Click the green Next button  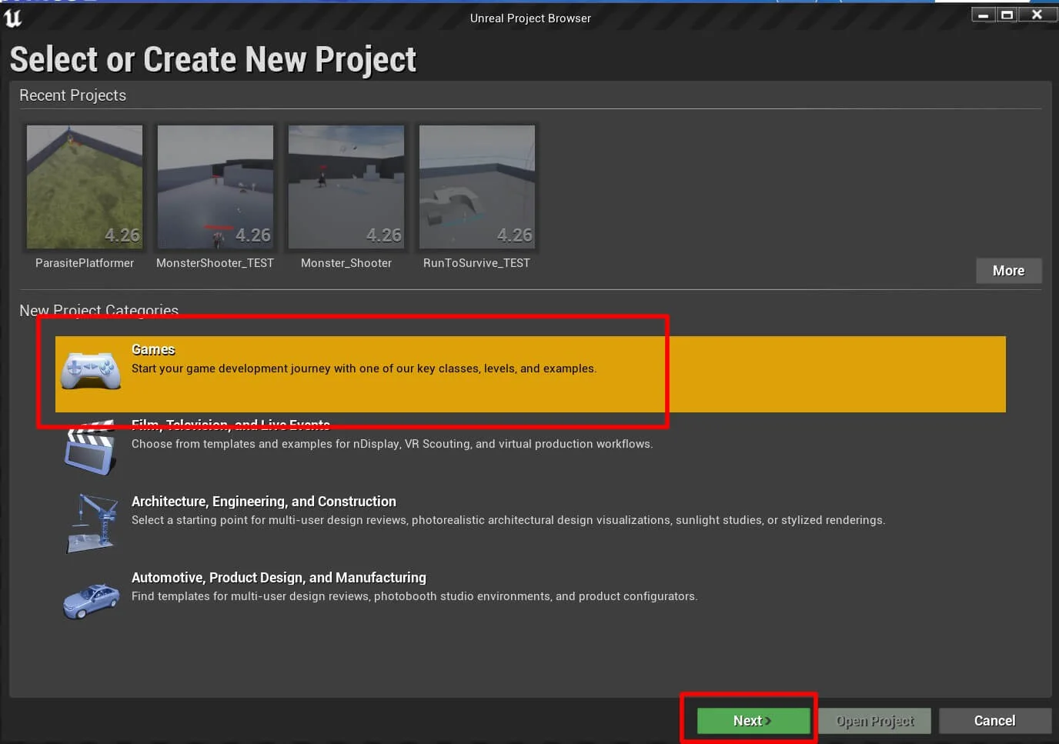pos(753,721)
